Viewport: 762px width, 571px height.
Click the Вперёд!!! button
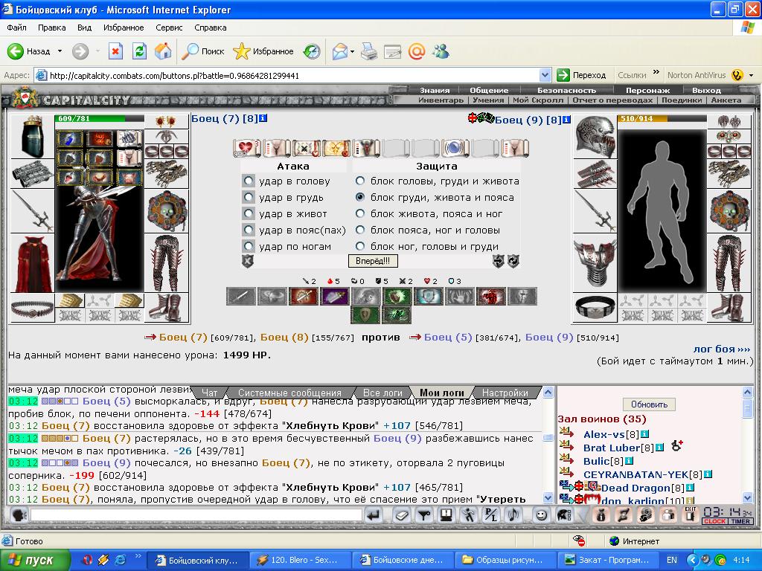(373, 261)
